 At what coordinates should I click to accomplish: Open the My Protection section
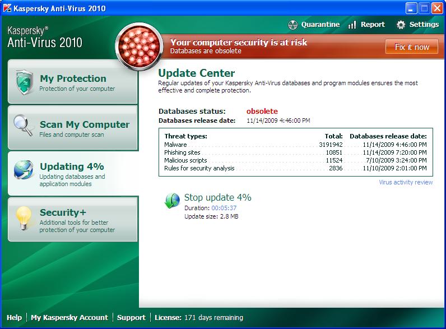73,82
